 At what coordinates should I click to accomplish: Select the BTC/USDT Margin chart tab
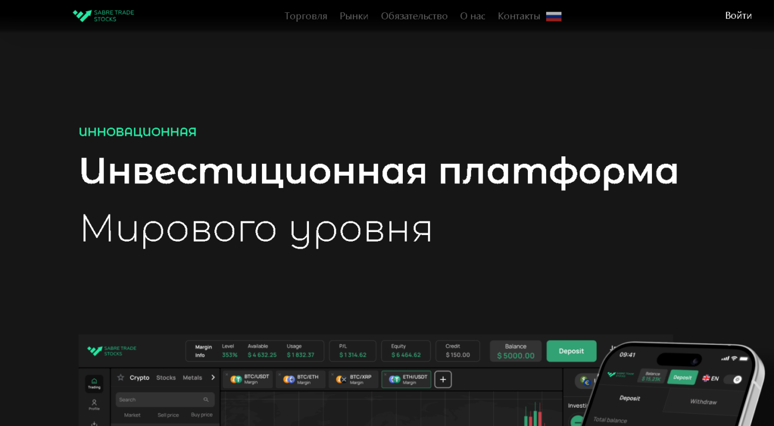pyautogui.click(x=248, y=379)
